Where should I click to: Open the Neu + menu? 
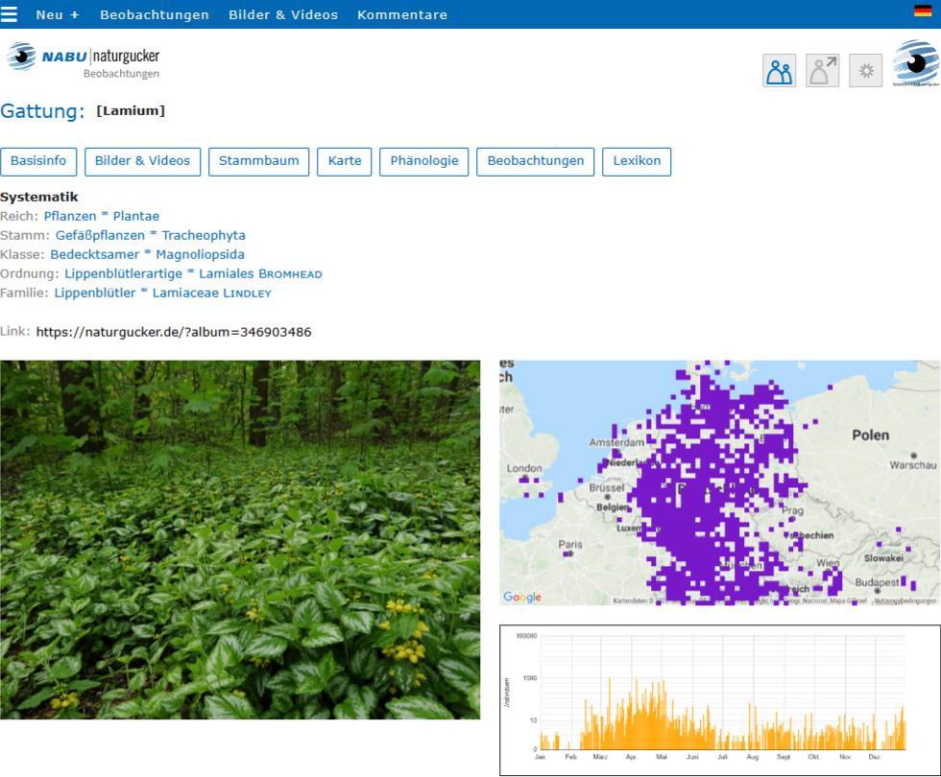(58, 14)
